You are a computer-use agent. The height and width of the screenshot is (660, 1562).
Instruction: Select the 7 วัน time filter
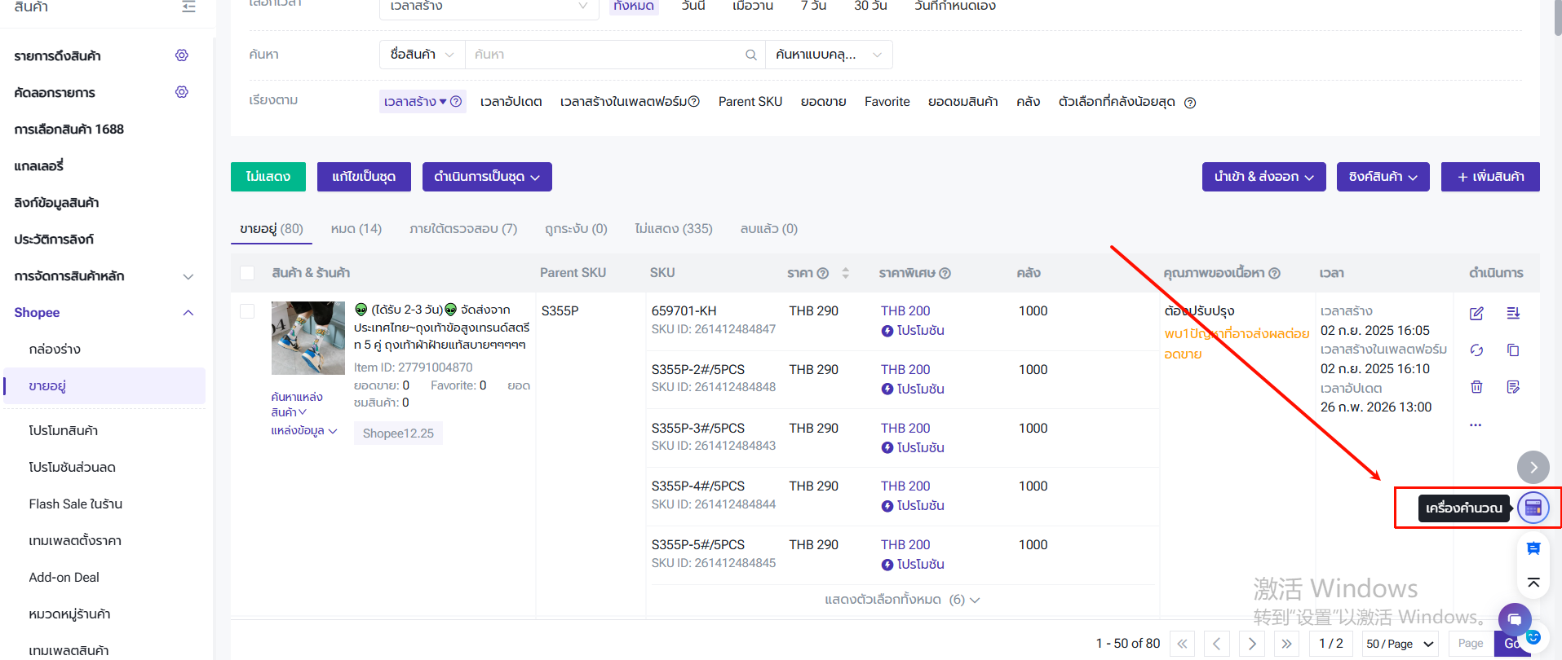(813, 7)
